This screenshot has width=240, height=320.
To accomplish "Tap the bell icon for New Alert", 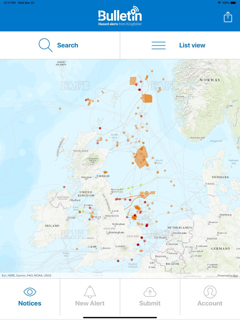I will 90,292.
